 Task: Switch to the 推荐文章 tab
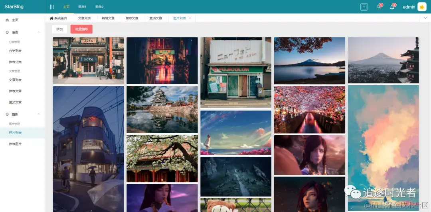(132, 18)
